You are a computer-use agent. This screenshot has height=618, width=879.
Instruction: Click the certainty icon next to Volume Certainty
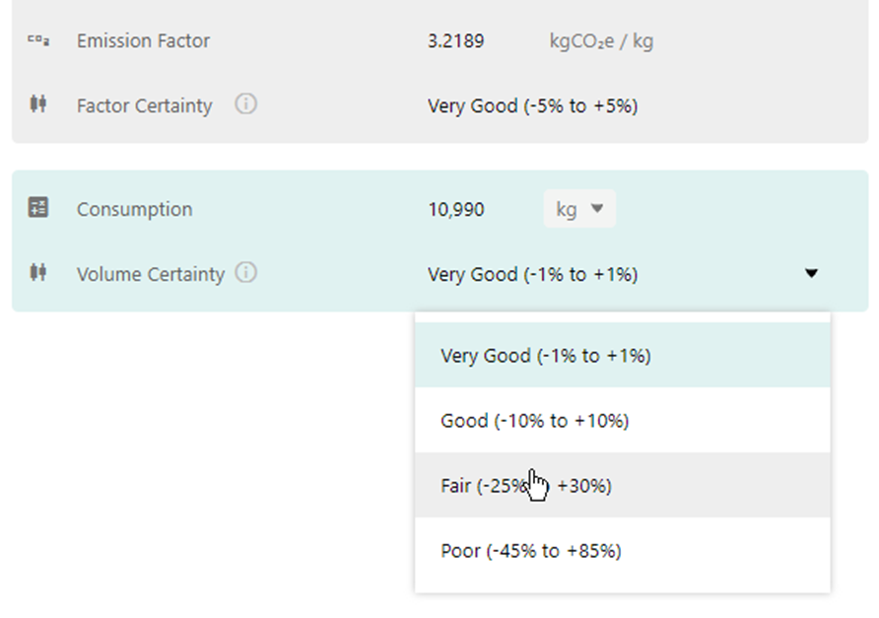click(38, 273)
